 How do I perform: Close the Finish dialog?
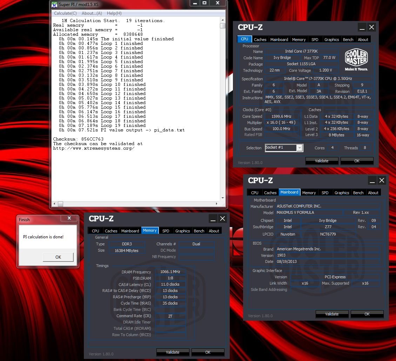pyautogui.click(x=69, y=218)
